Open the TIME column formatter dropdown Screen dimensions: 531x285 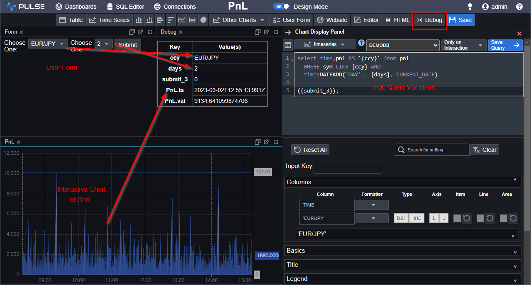pos(372,205)
